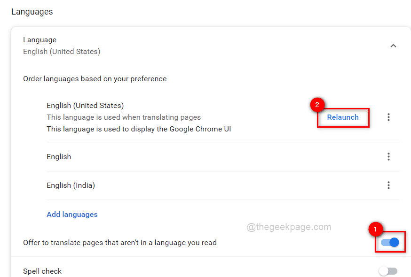Click red annotation badge number 1
This screenshot has height=277, width=411.
coord(375,230)
